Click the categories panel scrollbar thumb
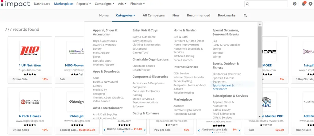 tap(260, 47)
